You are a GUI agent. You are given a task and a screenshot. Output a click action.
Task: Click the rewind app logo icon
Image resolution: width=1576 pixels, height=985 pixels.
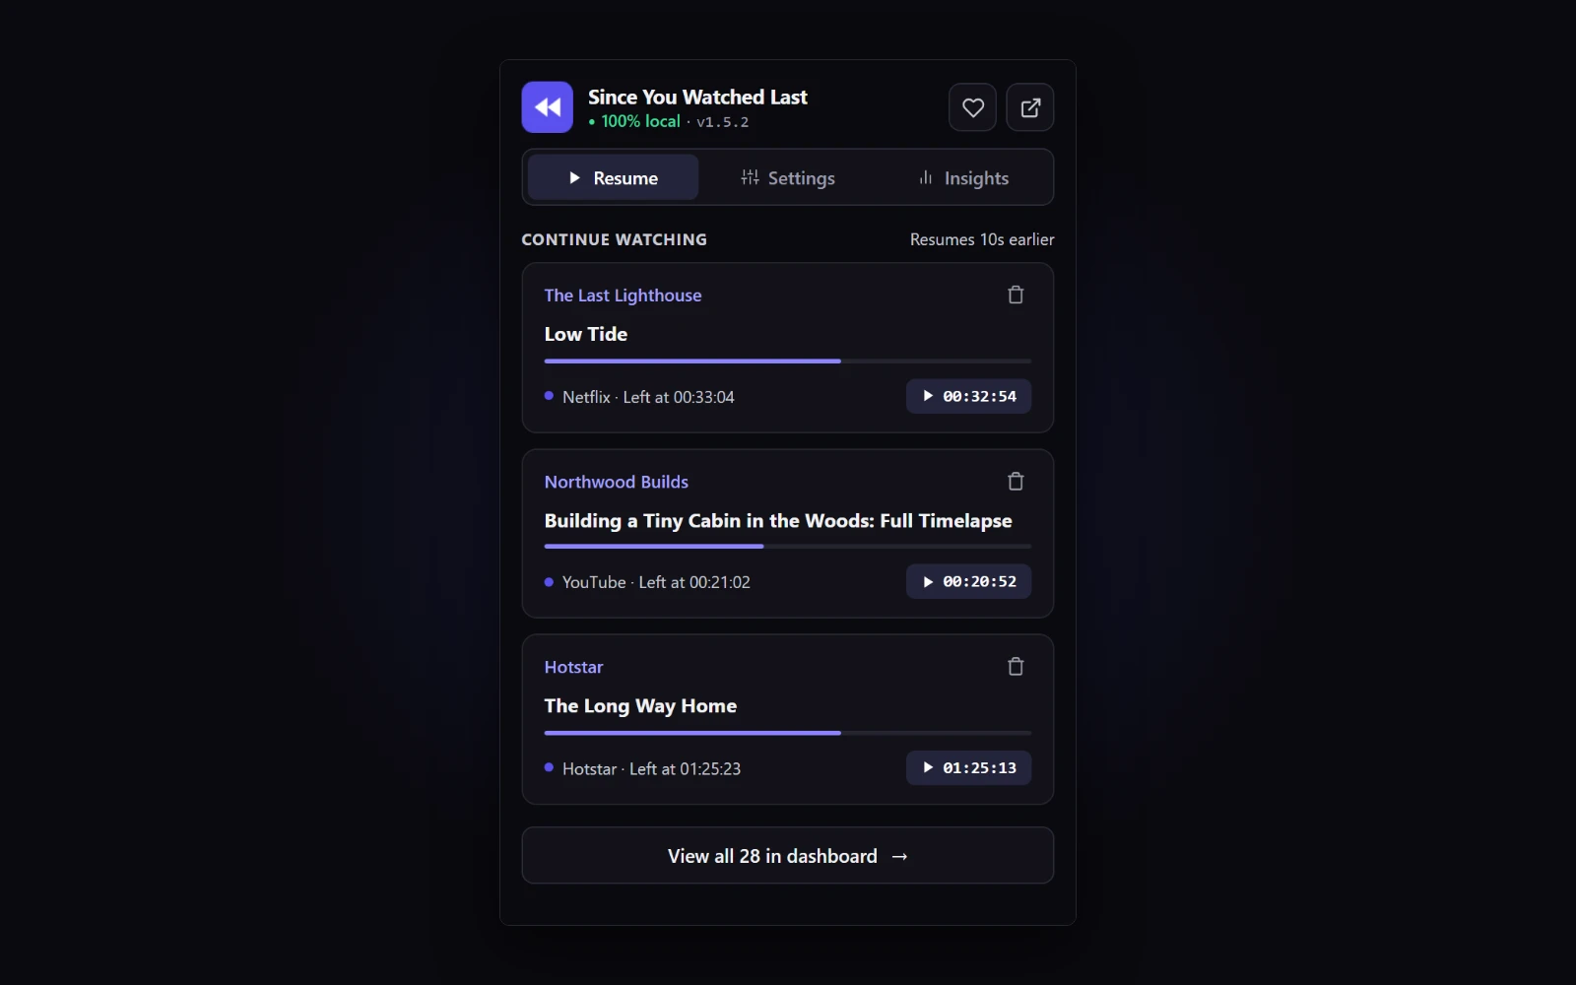547,107
